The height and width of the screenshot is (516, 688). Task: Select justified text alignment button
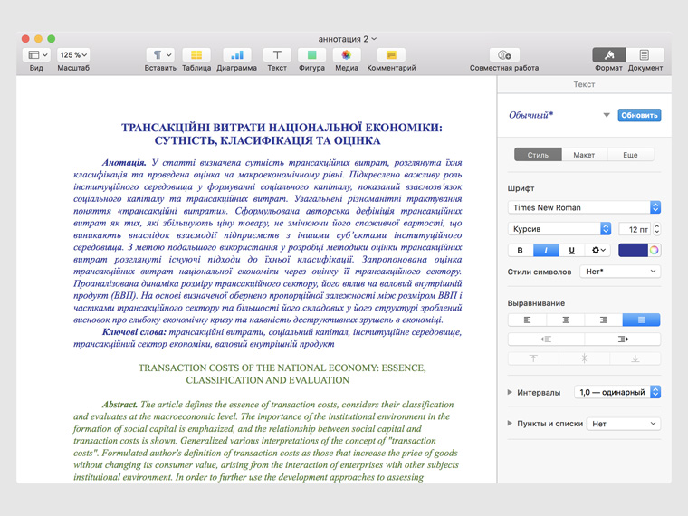tap(642, 320)
